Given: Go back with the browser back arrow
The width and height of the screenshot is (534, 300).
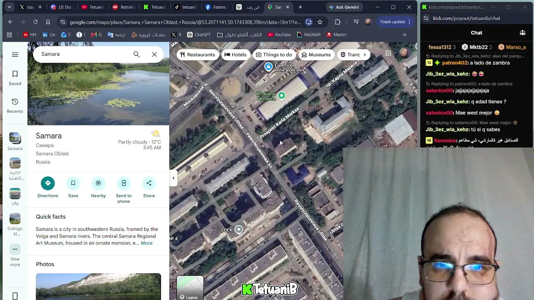Looking at the screenshot, I should pos(10,22).
